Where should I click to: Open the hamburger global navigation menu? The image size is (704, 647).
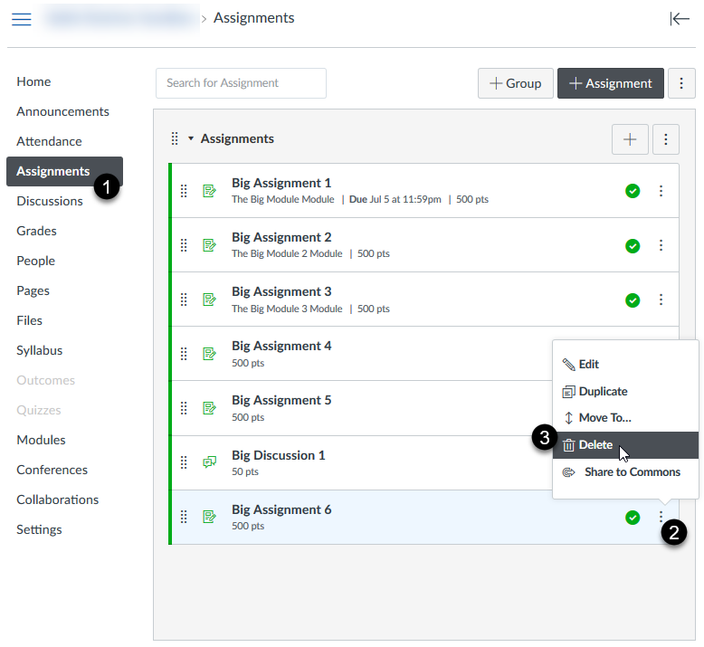[21, 19]
